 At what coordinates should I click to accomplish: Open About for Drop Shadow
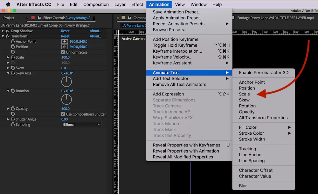[95, 31]
